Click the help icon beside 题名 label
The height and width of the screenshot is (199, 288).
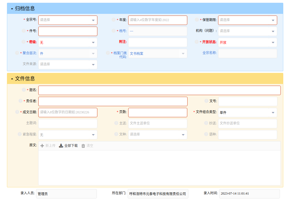[24, 90]
